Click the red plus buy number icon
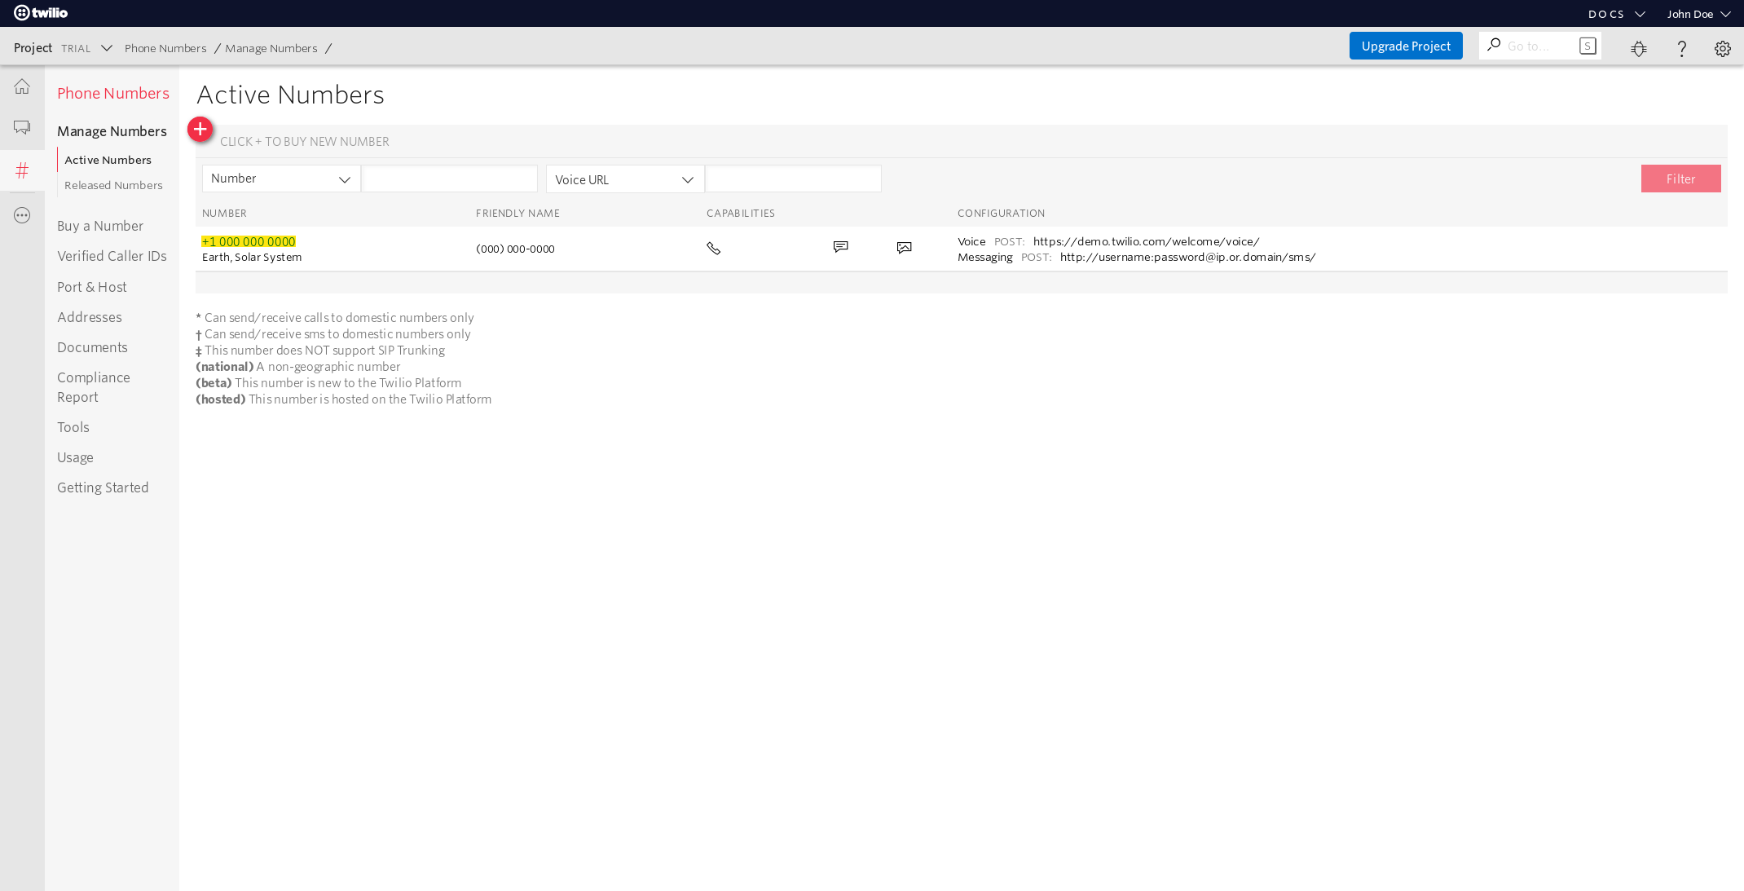 point(200,129)
